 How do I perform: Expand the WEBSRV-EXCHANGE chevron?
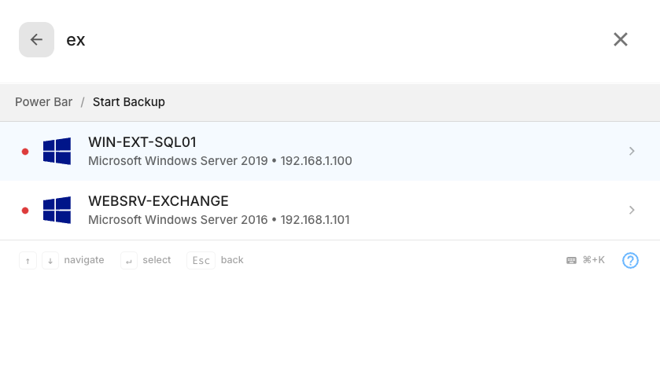point(632,210)
